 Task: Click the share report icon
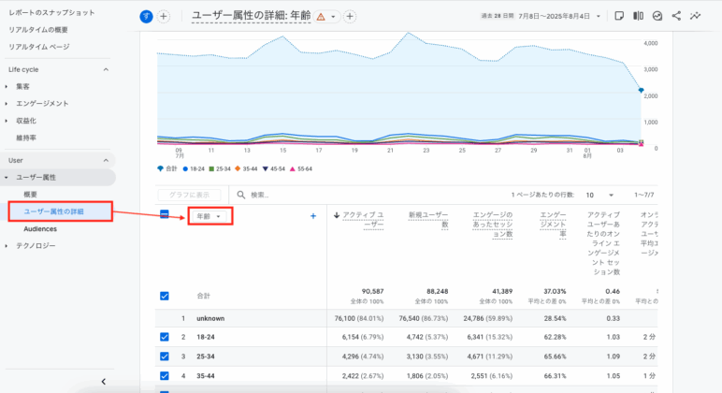pyautogui.click(x=677, y=16)
